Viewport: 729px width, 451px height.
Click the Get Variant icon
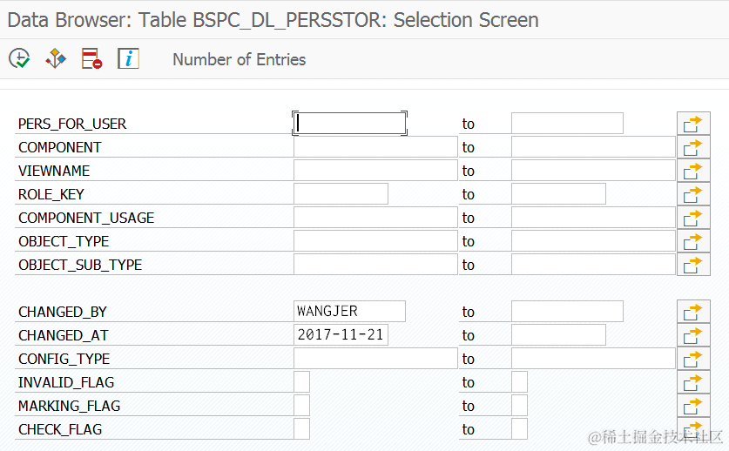tap(56, 59)
